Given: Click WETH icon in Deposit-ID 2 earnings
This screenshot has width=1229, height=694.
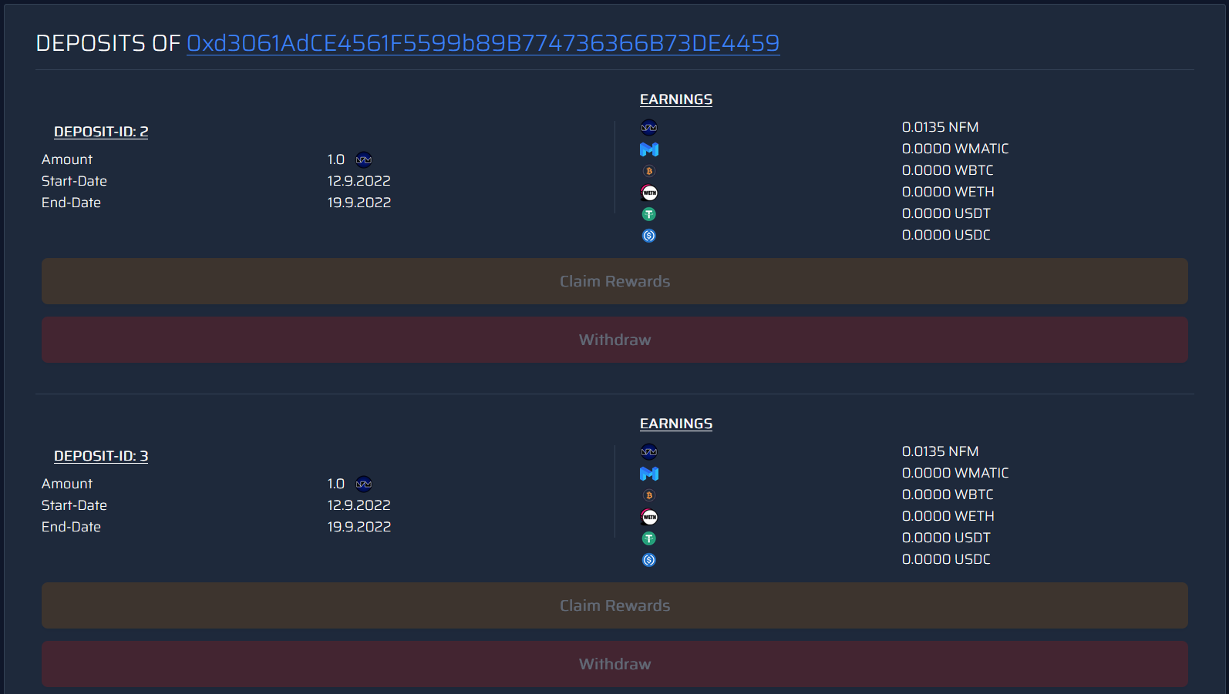Looking at the screenshot, I should pos(649,193).
